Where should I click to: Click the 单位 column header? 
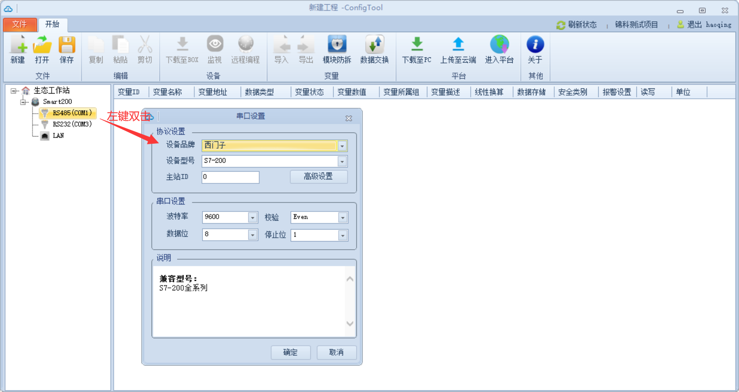[683, 92]
